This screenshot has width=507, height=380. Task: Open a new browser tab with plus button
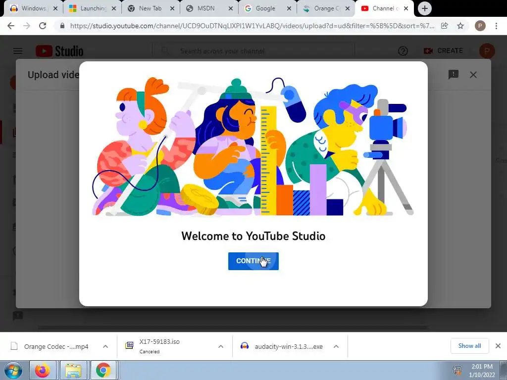point(424,9)
